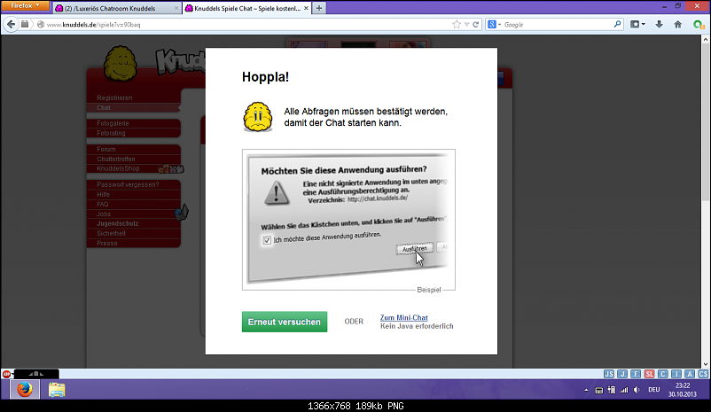The height and width of the screenshot is (412, 711).
Task: Open the Firefox application menu
Action: [x=26, y=5]
